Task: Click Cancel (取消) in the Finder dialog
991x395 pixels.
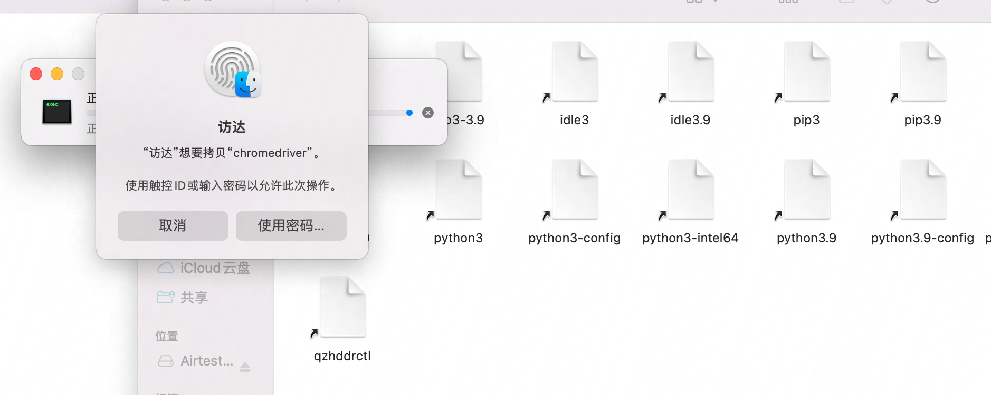Action: pyautogui.click(x=173, y=226)
